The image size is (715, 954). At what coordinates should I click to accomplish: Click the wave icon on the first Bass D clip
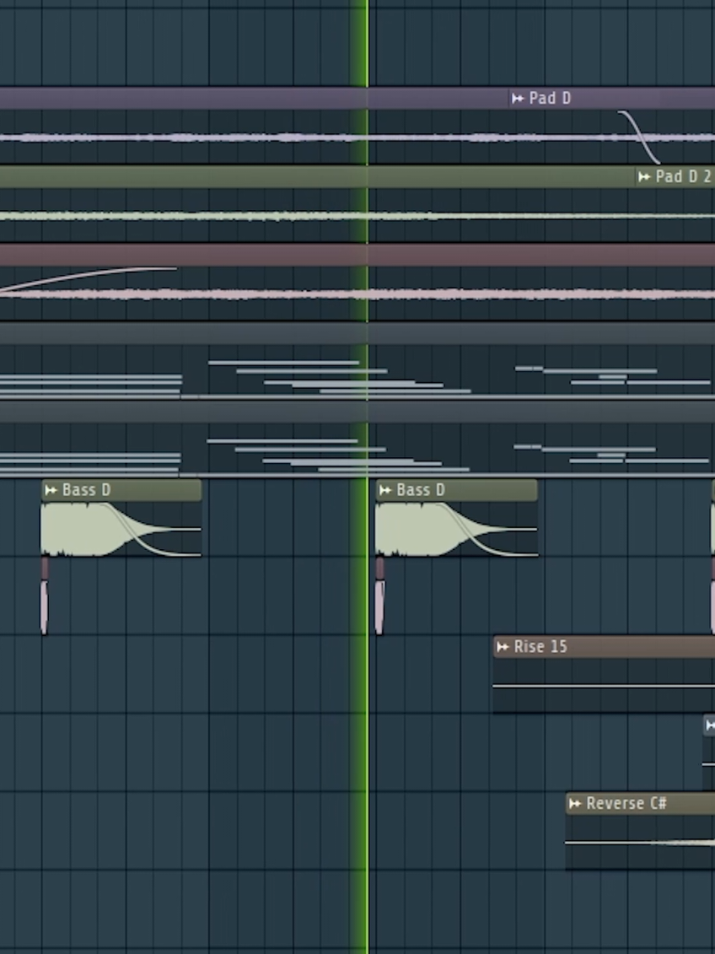(x=52, y=489)
